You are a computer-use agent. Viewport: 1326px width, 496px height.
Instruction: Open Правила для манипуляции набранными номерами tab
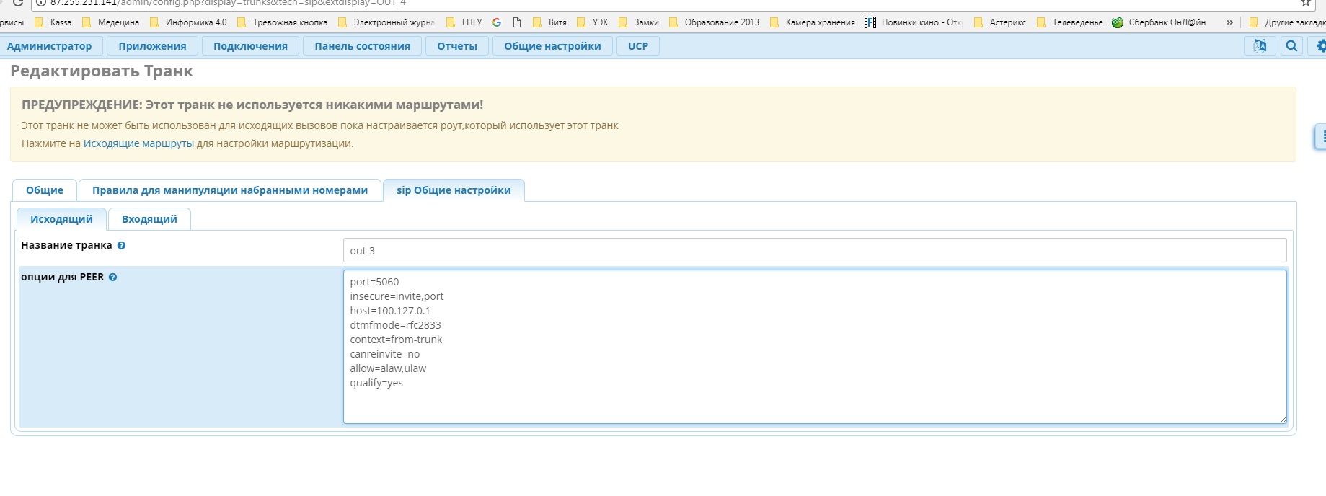click(x=229, y=190)
